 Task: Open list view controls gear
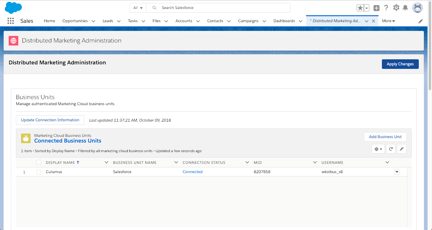click(378, 149)
